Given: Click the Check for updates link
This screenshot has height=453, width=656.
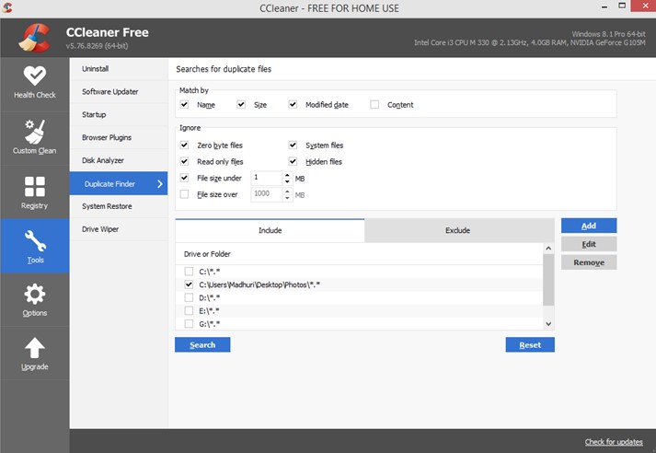Looking at the screenshot, I should 614,442.
